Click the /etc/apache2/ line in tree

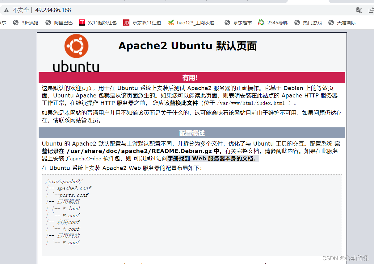pos(64,182)
